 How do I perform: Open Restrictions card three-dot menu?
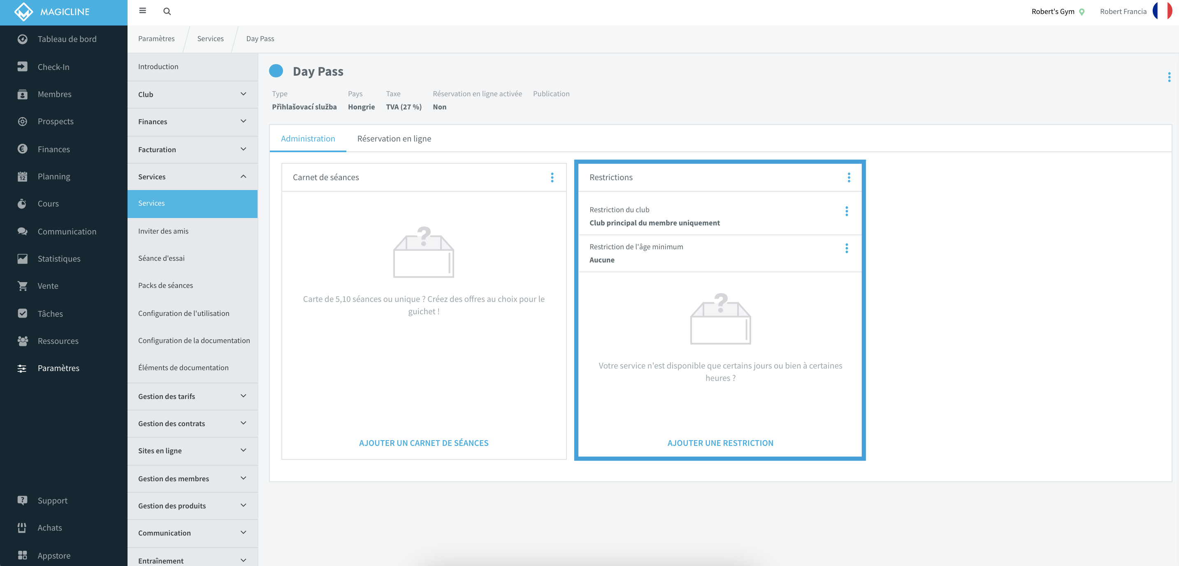[x=849, y=177]
